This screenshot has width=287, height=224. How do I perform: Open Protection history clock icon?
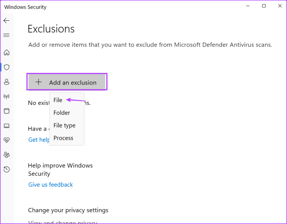point(6,169)
